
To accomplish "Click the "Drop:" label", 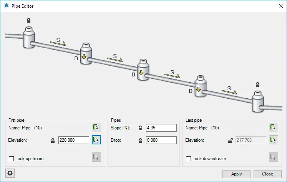I will coord(116,140).
